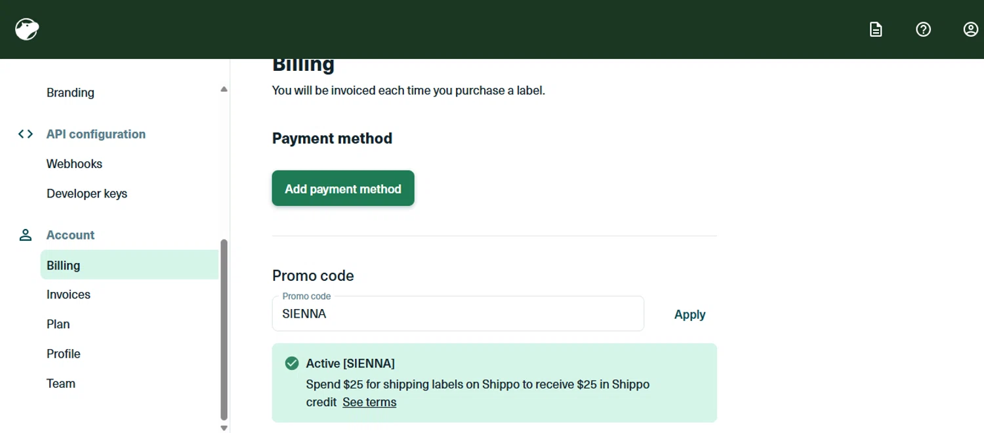Open the See terms link
The image size is (984, 433).
pos(369,402)
